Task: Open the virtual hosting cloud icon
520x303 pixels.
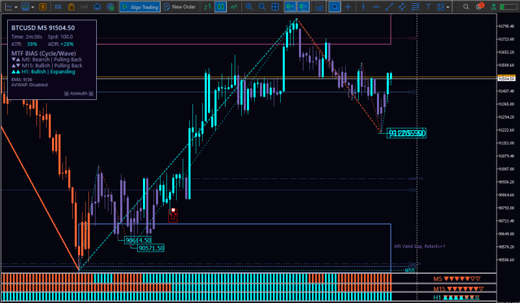Action: (97, 6)
